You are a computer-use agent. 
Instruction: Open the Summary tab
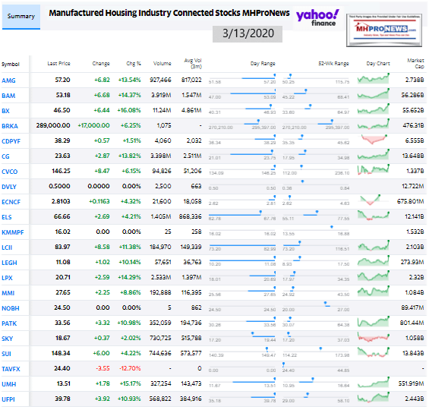coord(21,17)
